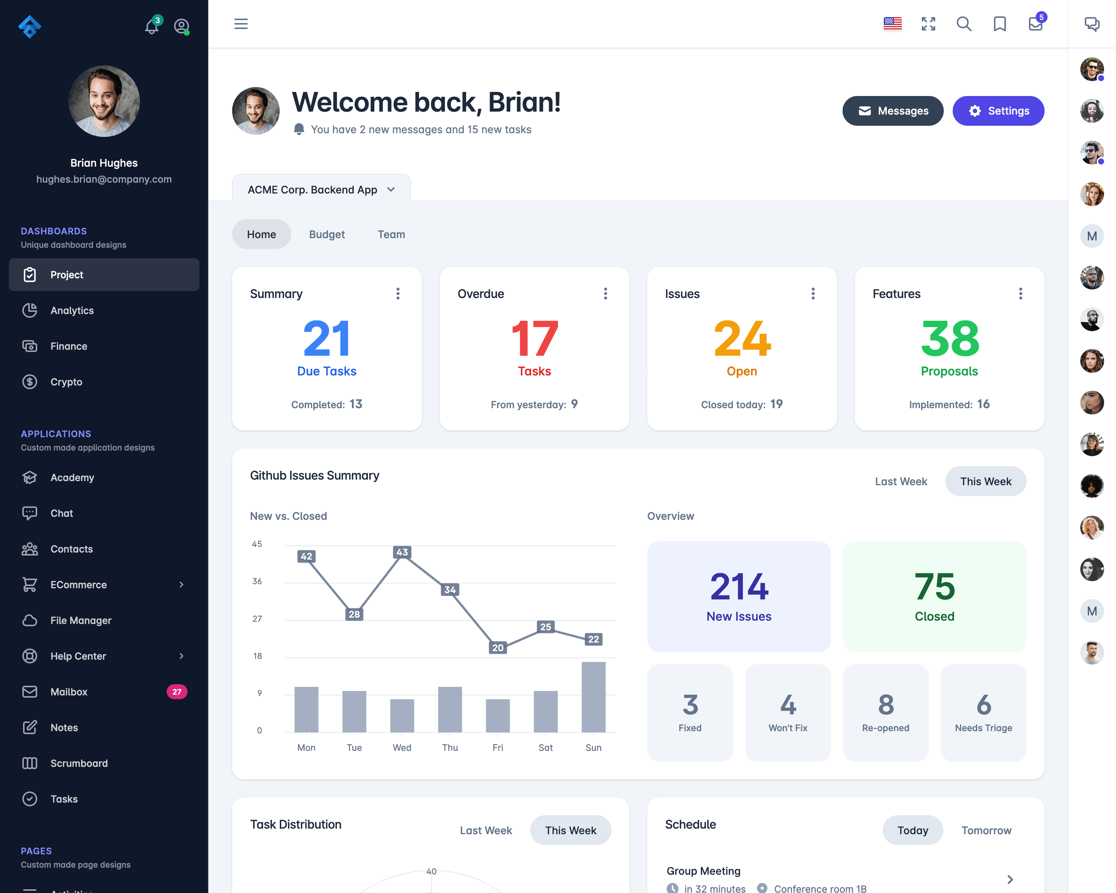
Task: Click the notifications bell icon
Action: point(151,25)
